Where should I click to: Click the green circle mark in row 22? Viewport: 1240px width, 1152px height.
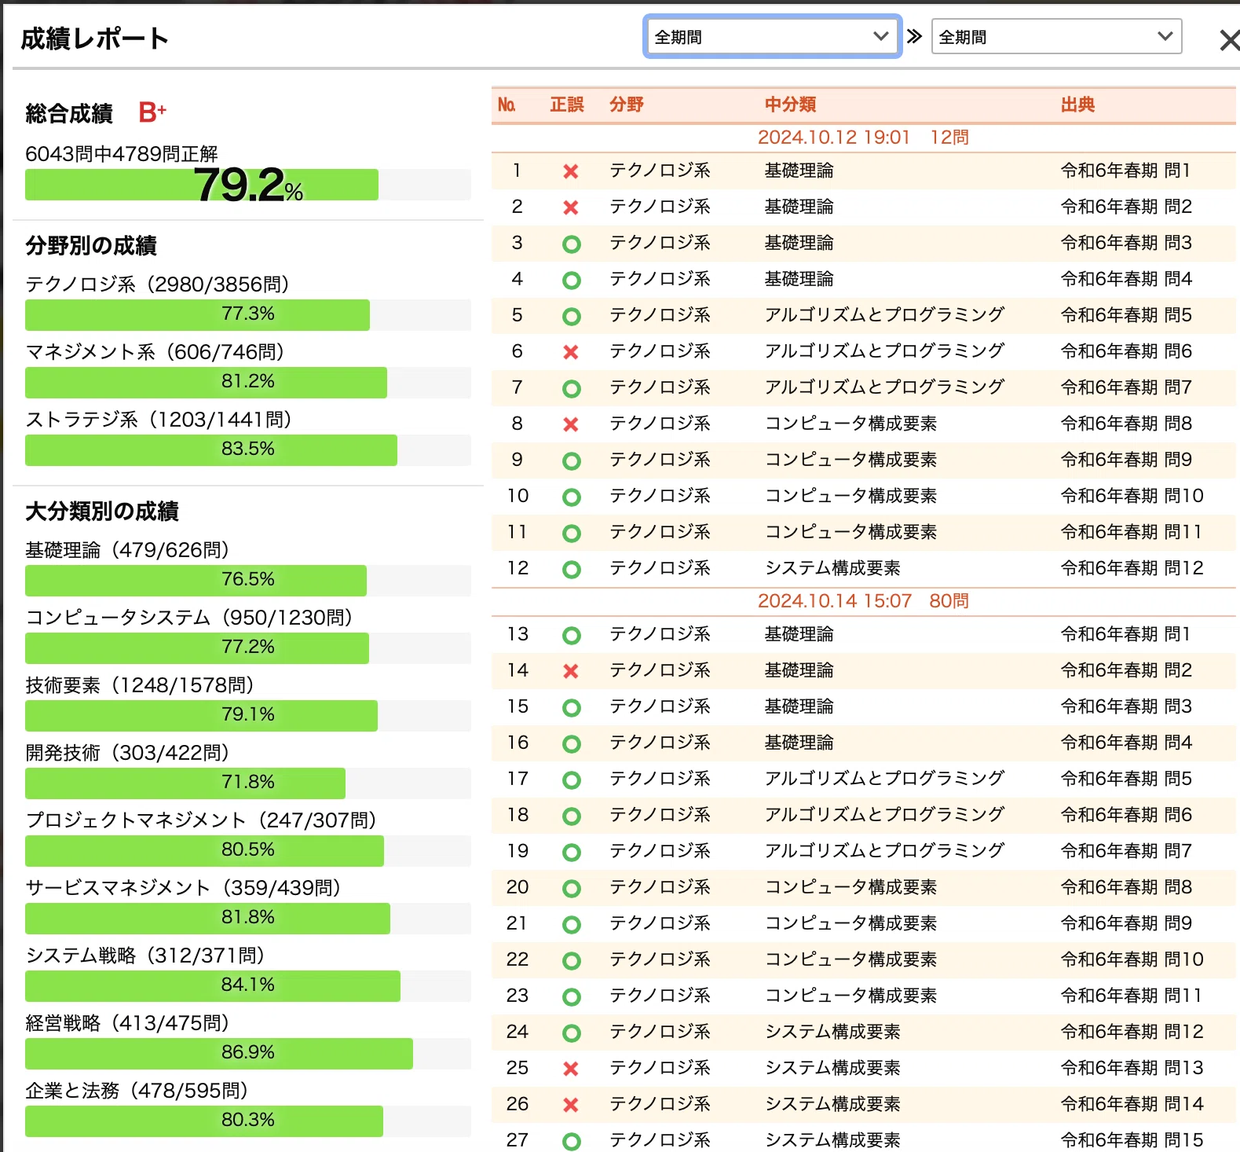(x=572, y=960)
